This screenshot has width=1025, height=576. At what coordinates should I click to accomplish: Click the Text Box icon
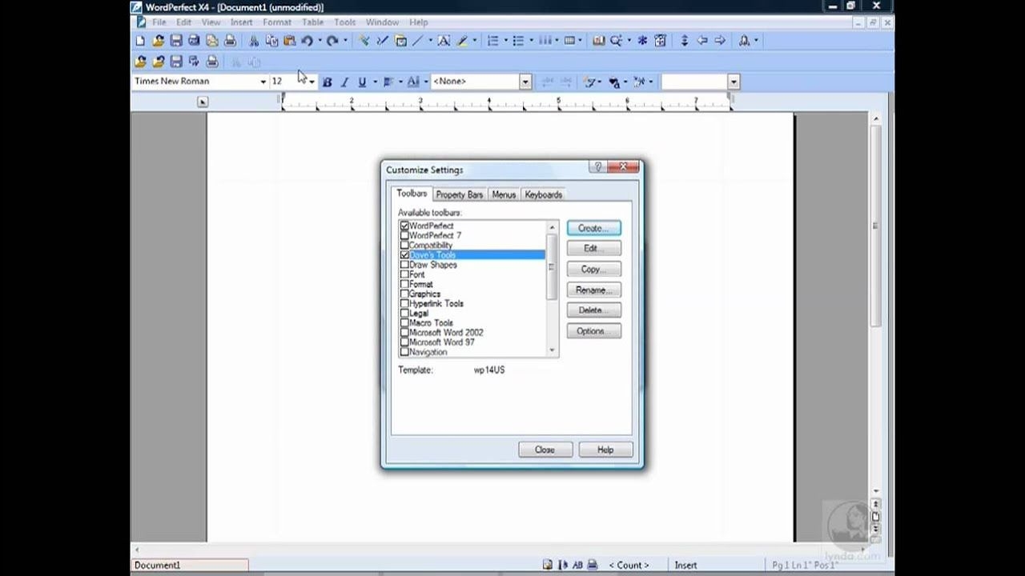[x=443, y=41]
